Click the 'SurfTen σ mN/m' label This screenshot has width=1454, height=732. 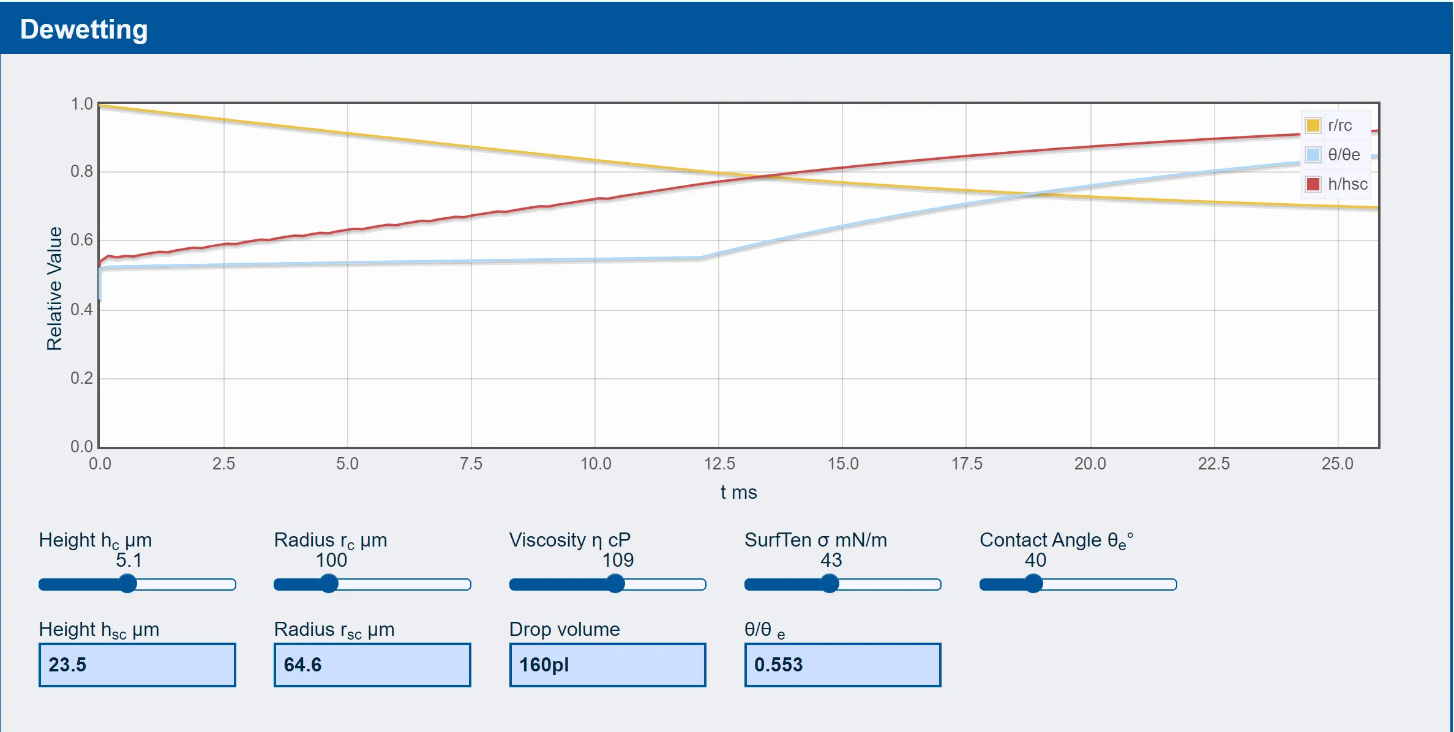pos(815,540)
